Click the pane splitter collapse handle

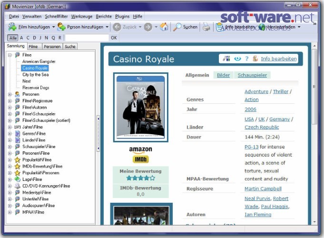point(98,134)
